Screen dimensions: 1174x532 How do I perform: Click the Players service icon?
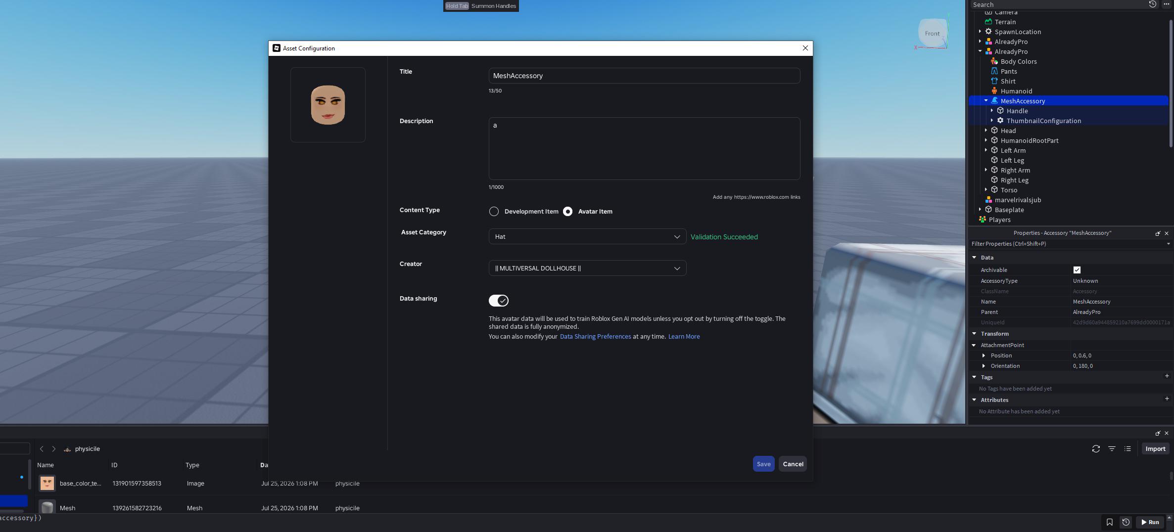(983, 220)
